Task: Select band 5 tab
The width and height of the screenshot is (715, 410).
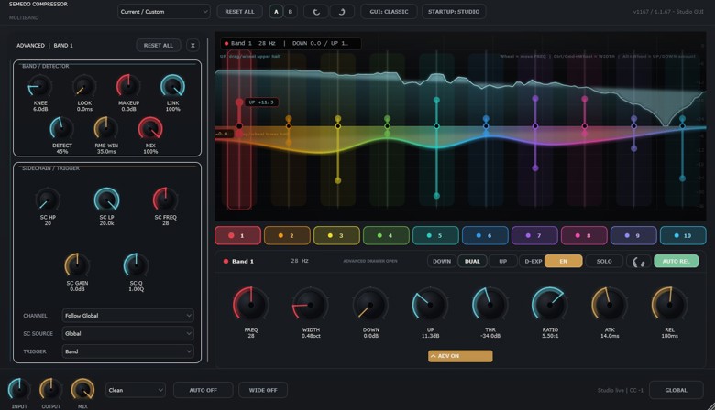Action: click(435, 236)
